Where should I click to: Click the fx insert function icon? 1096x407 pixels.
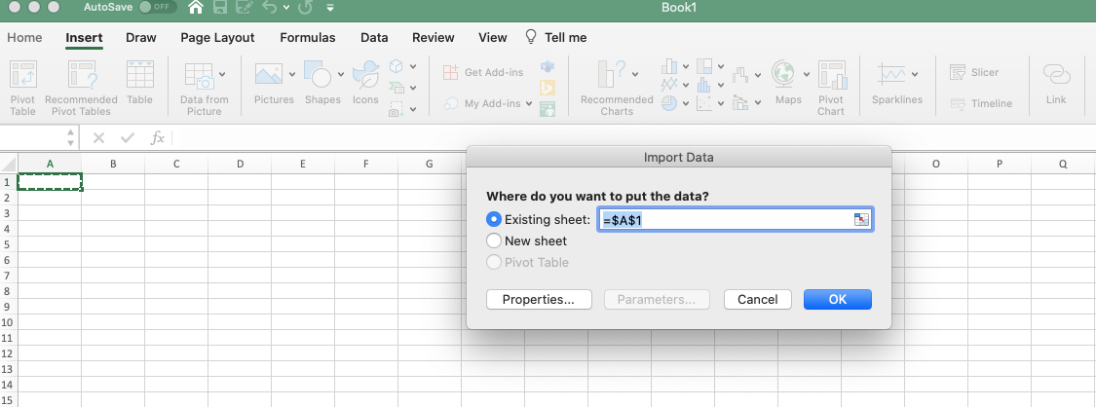tap(157, 137)
